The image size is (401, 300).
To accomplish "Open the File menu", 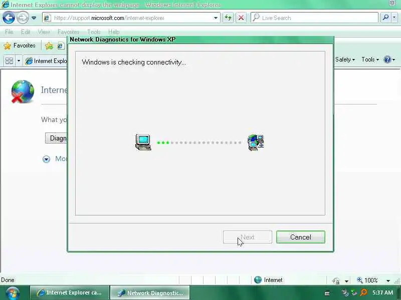I will point(9,32).
